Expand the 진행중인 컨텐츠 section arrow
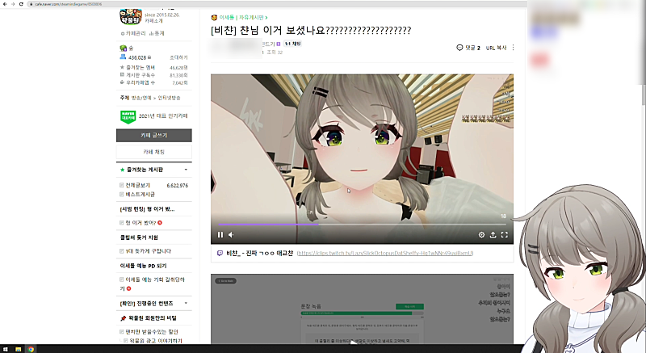The image size is (646, 353). tap(186, 304)
